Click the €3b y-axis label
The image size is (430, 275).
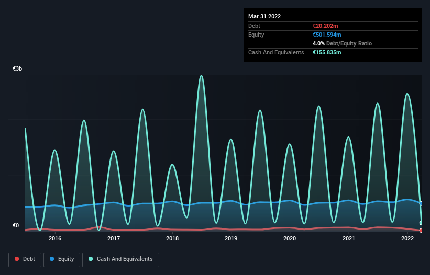[x=17, y=69]
